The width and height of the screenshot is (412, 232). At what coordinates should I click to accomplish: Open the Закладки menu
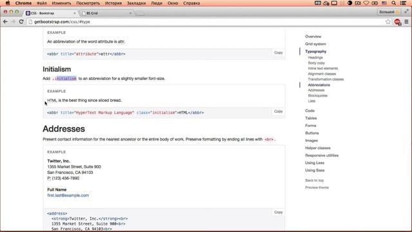[136, 3]
